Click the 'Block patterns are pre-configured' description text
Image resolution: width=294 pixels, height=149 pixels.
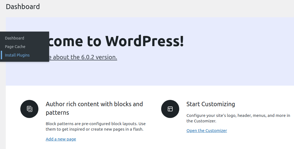(96, 126)
